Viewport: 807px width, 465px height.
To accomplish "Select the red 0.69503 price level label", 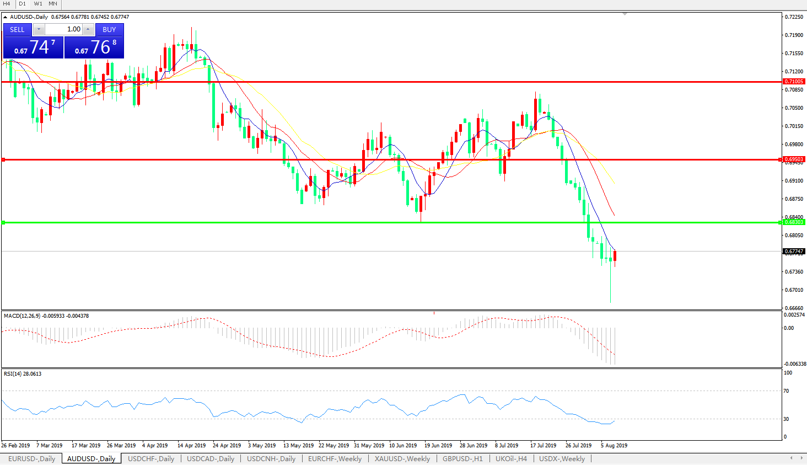I will (x=794, y=159).
